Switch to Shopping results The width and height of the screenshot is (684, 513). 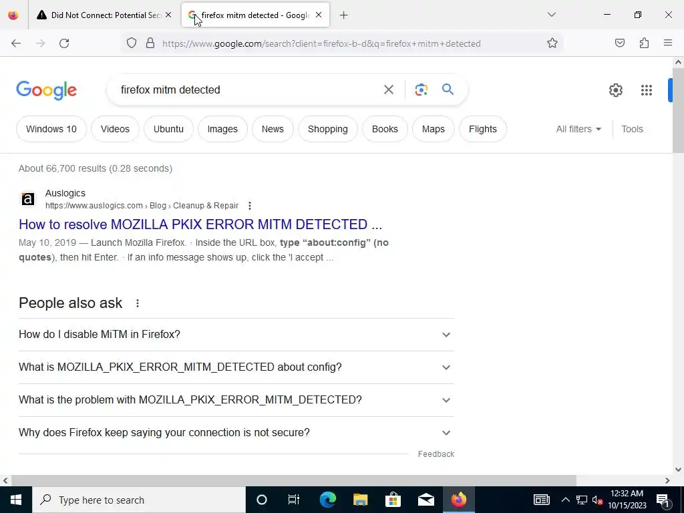(x=327, y=129)
